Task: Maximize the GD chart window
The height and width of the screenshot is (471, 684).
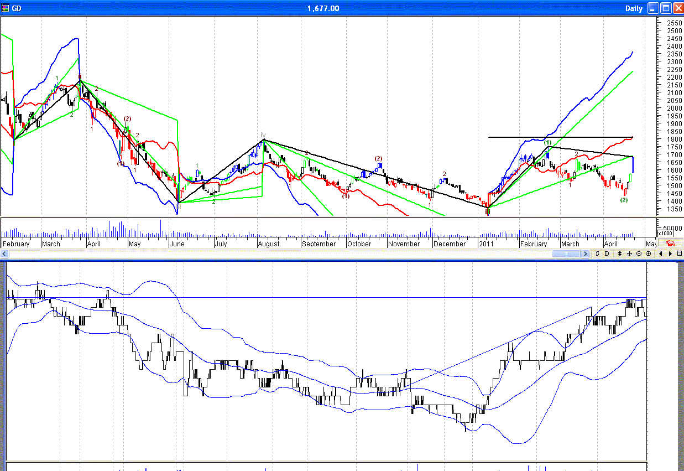Action: click(666, 8)
